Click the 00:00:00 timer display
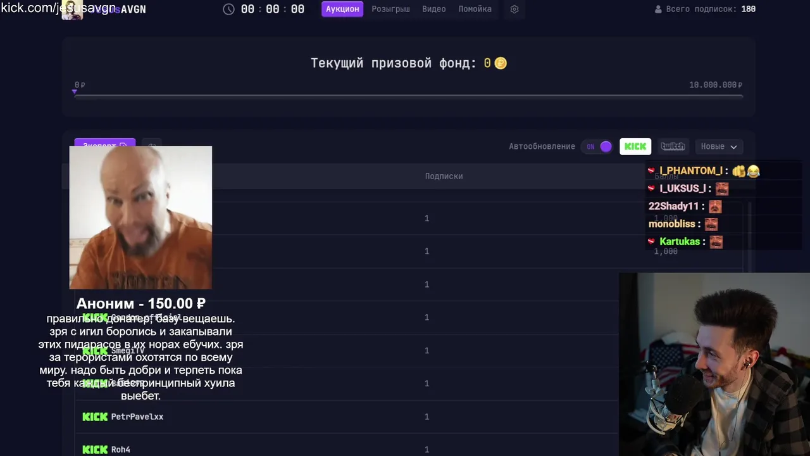This screenshot has height=456, width=810. [x=273, y=9]
